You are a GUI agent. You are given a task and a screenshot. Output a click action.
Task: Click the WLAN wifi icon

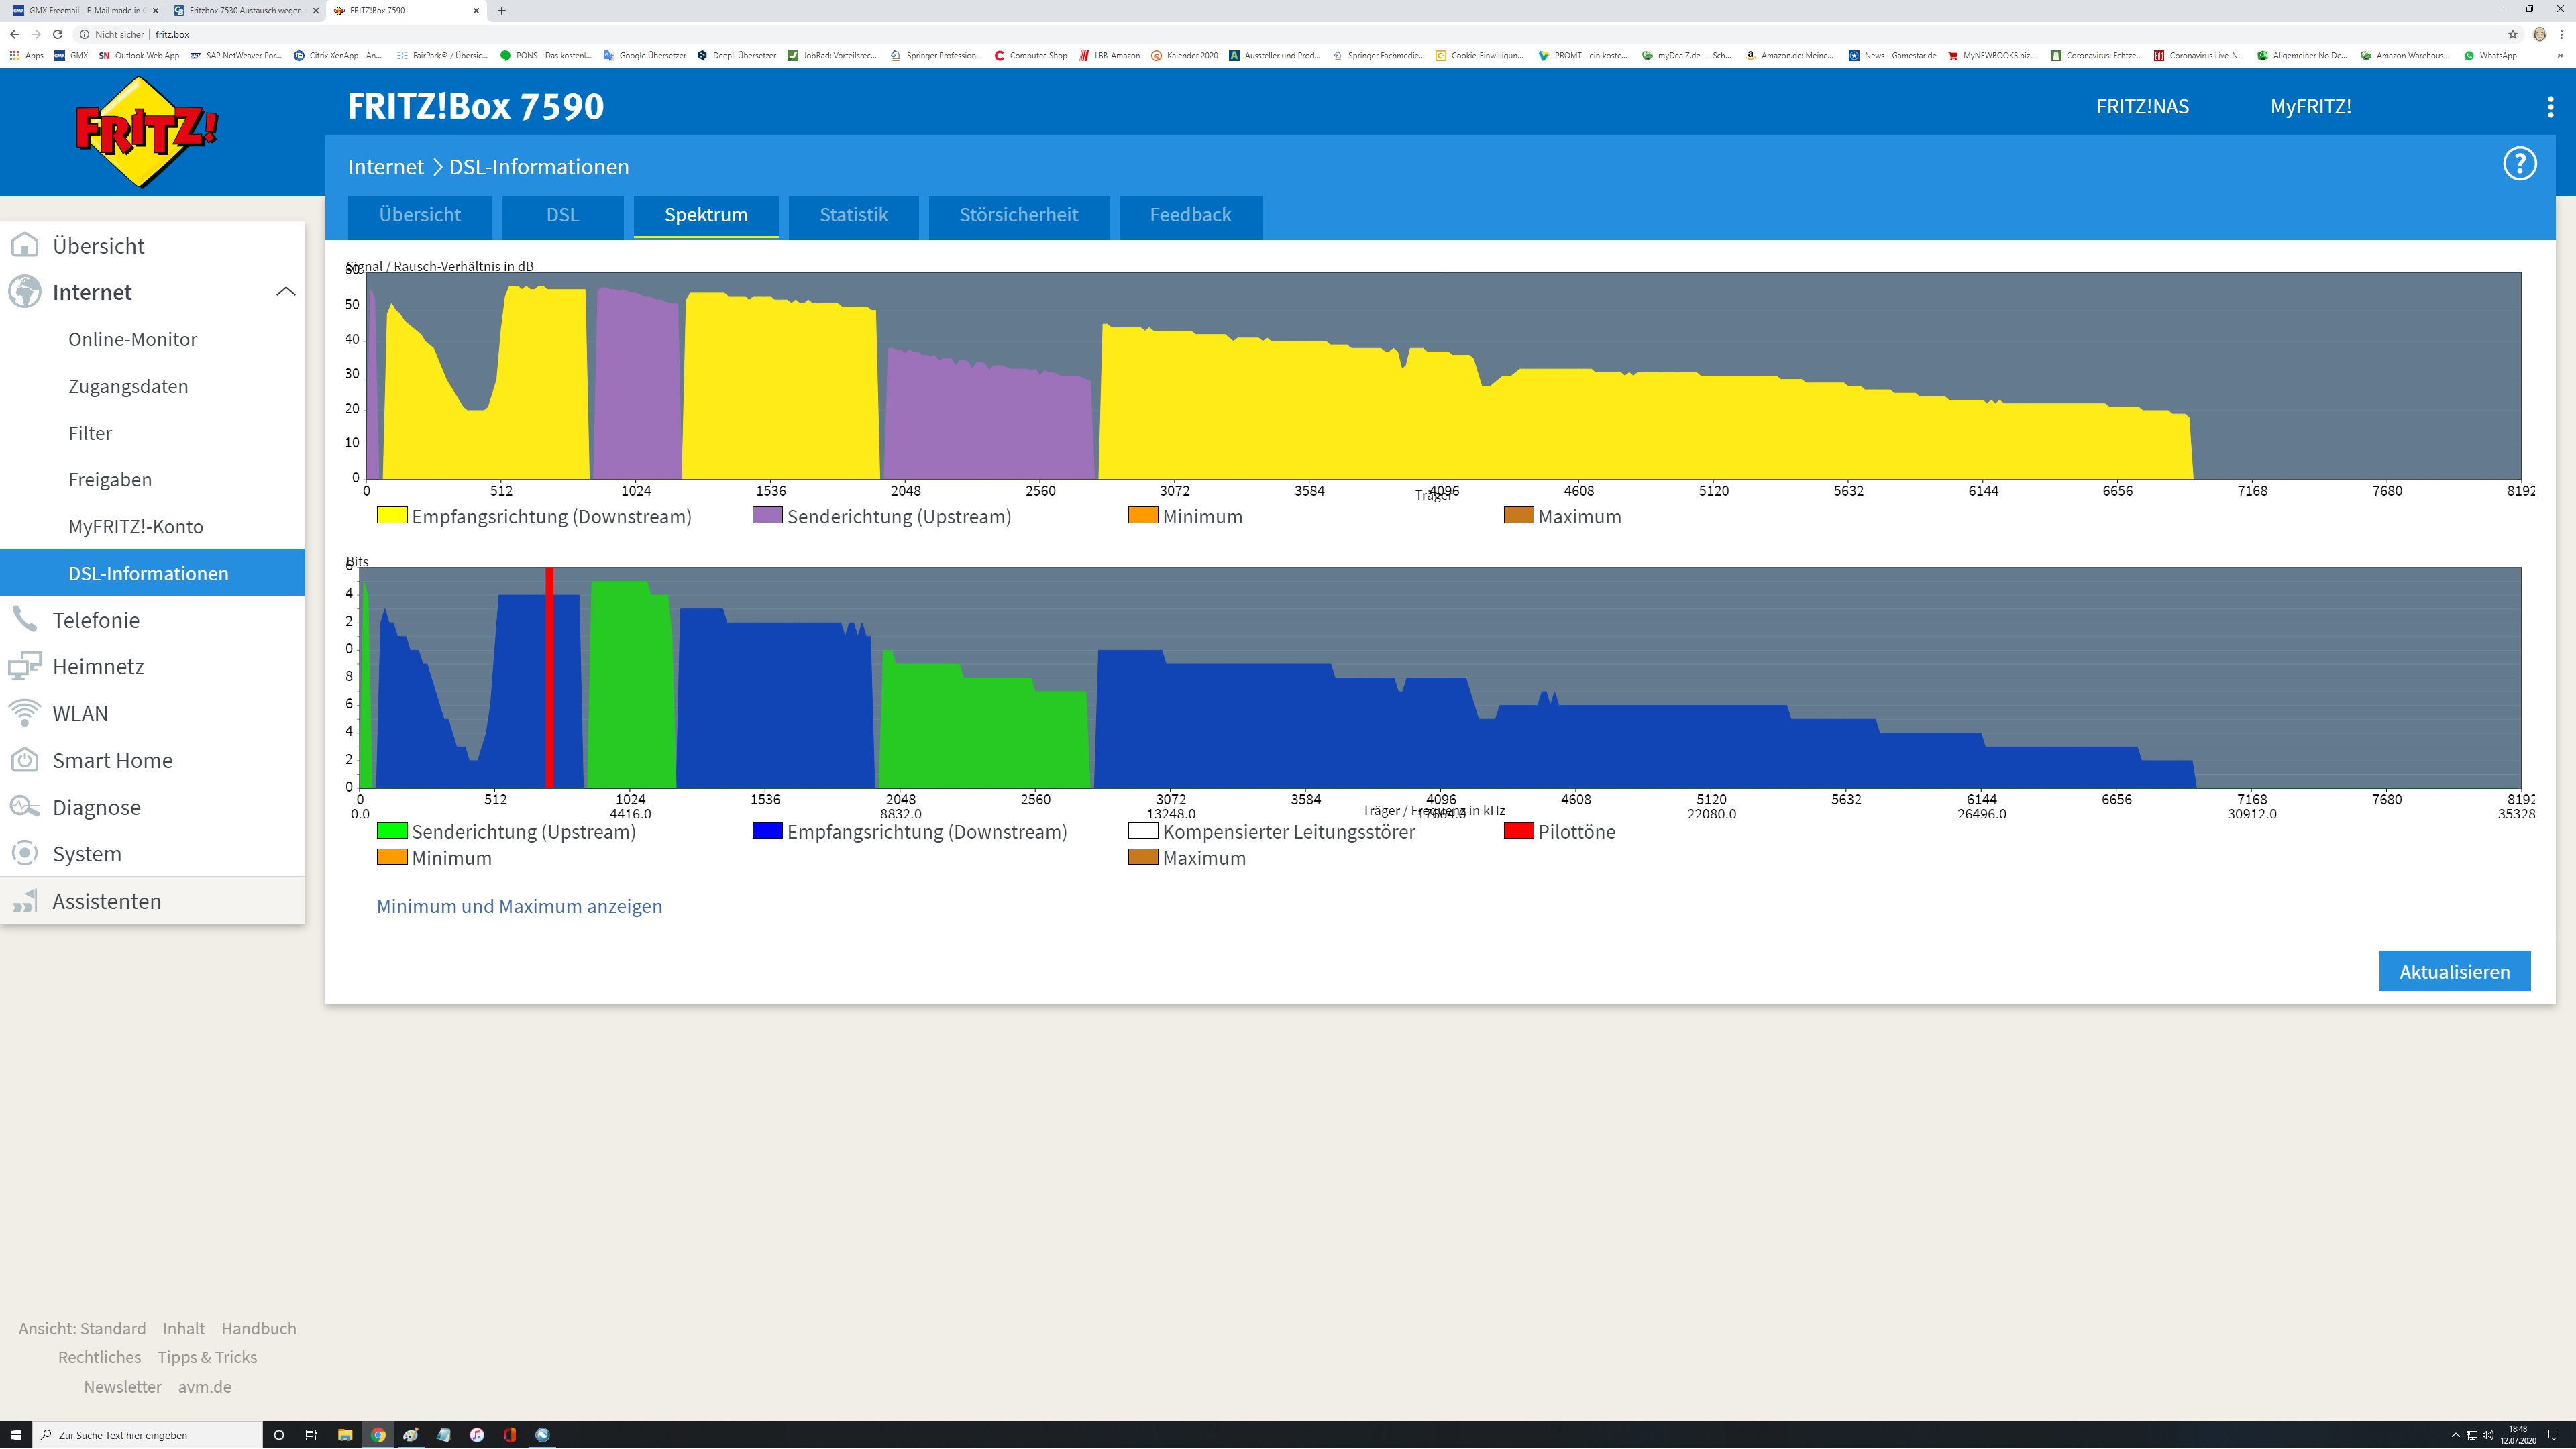pyautogui.click(x=25, y=713)
